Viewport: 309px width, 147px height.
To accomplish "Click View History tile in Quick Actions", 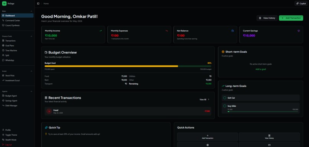I will click(269, 137).
